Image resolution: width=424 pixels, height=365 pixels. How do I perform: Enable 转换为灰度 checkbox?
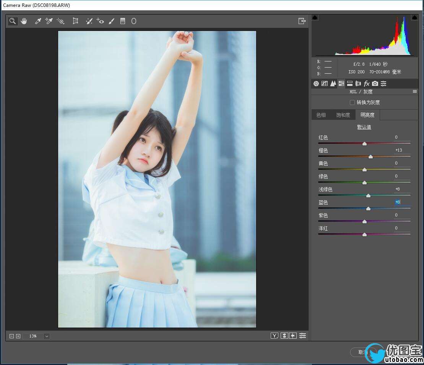[x=352, y=103]
